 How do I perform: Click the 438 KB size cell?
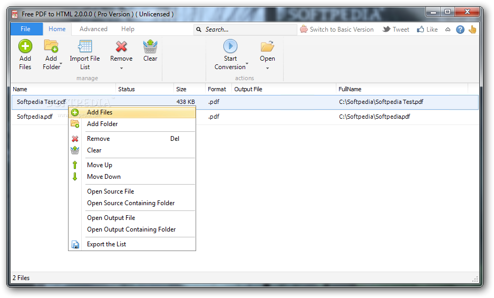[x=186, y=102]
